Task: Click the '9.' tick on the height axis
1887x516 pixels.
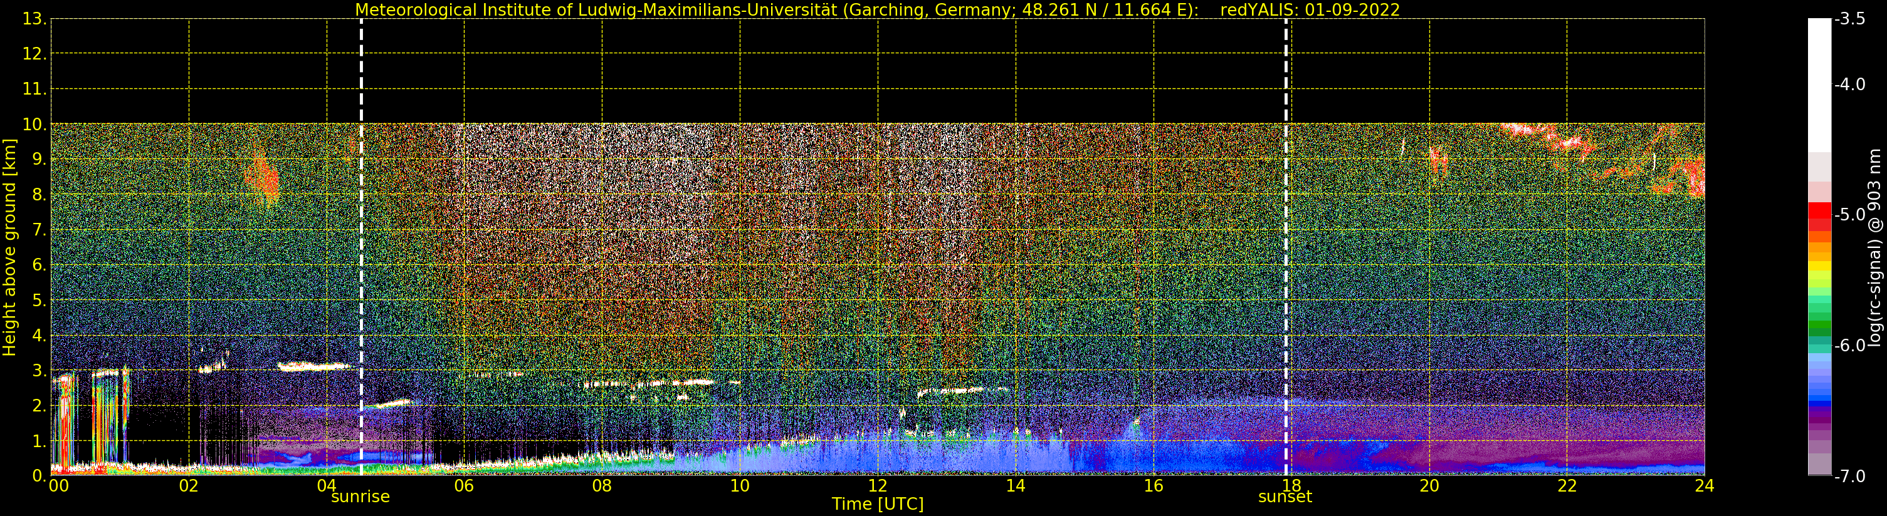Action: pos(39,160)
